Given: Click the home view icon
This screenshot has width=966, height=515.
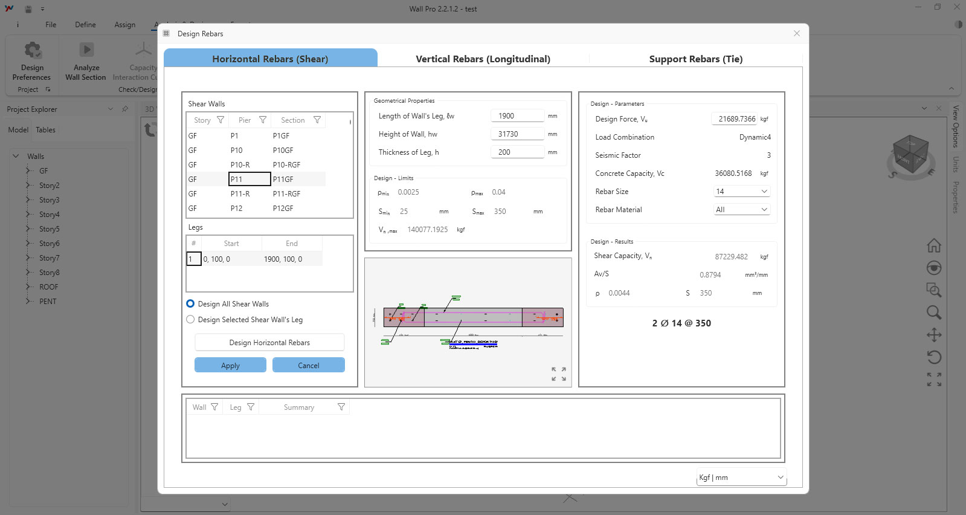Looking at the screenshot, I should (933, 245).
